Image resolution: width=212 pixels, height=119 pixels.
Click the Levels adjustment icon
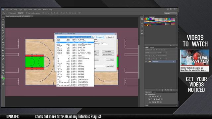click(153, 97)
